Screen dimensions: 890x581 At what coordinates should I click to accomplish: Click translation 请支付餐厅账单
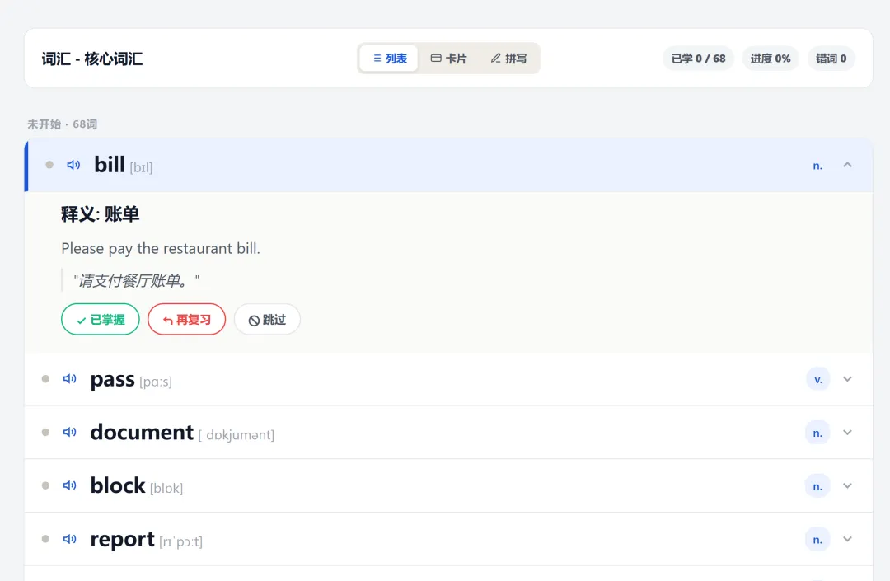tap(136, 280)
